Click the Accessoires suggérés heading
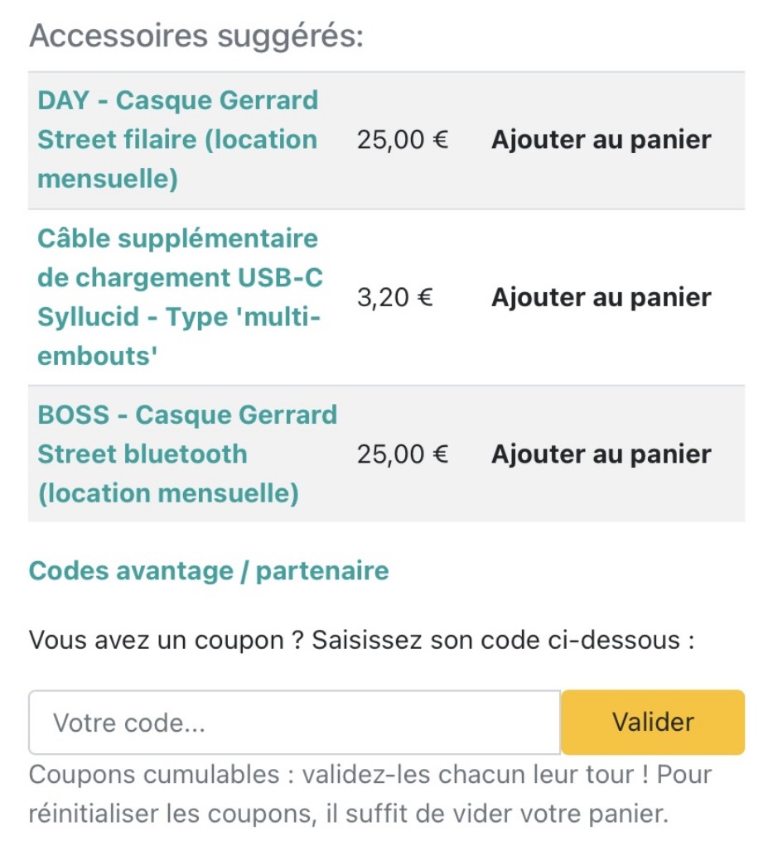773x855 pixels. click(x=196, y=36)
